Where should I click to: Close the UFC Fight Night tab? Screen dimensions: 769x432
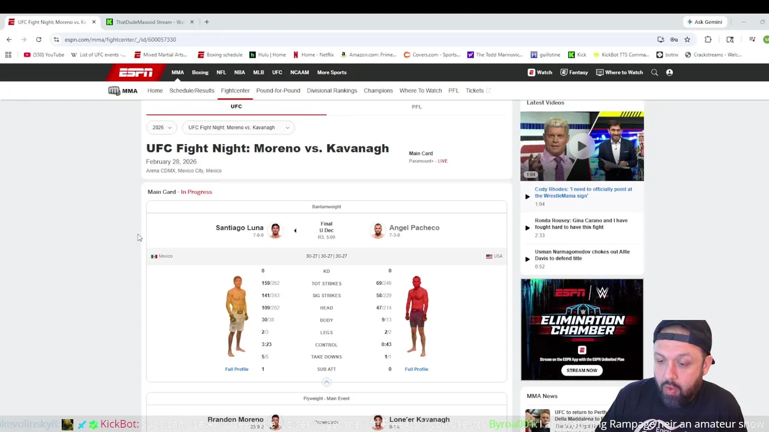point(94,22)
